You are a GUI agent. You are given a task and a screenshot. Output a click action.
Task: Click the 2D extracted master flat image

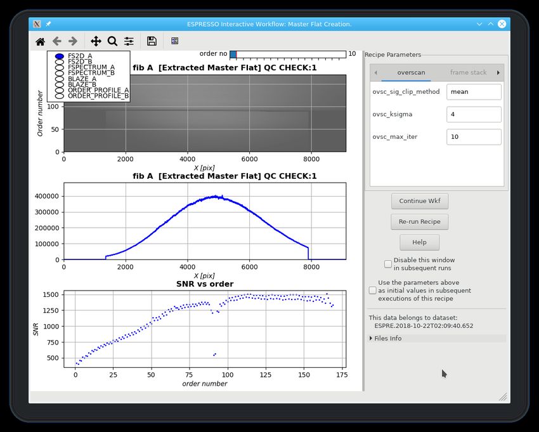(205, 114)
